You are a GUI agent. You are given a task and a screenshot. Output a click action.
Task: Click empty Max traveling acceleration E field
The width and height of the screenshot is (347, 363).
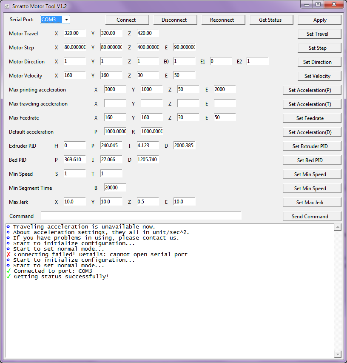point(225,103)
